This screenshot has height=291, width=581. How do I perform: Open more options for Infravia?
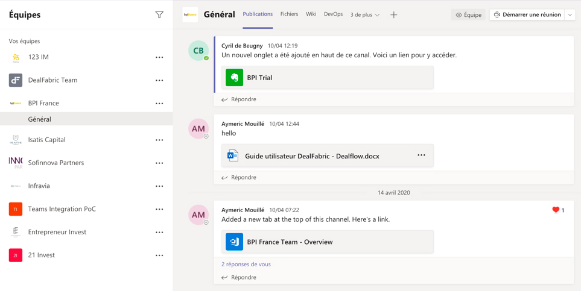(159, 186)
